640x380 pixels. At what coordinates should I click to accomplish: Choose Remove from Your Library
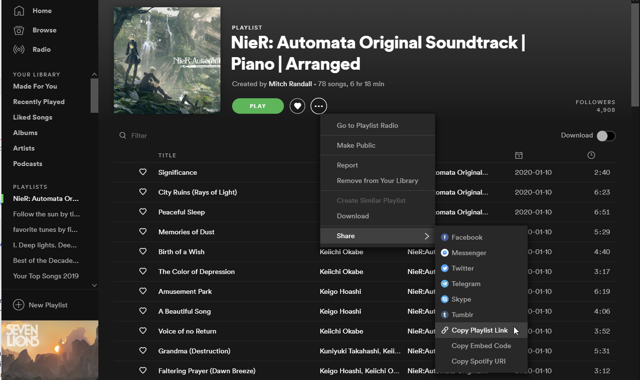tap(377, 181)
